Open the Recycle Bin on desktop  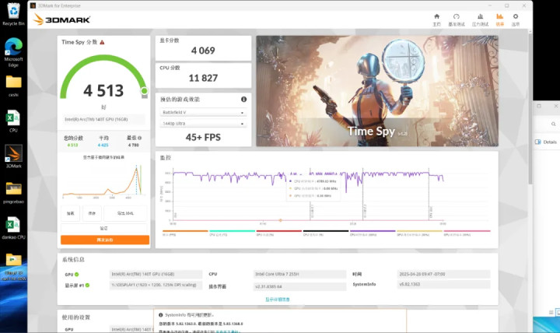pos(12,14)
